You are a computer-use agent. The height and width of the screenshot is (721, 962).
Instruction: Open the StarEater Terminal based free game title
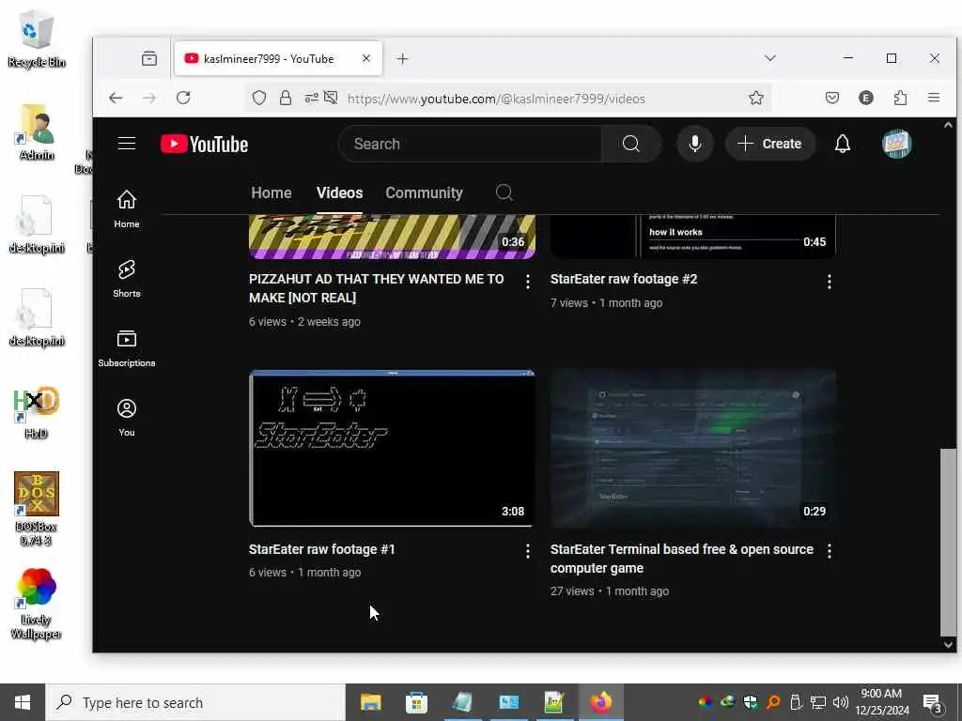(682, 559)
